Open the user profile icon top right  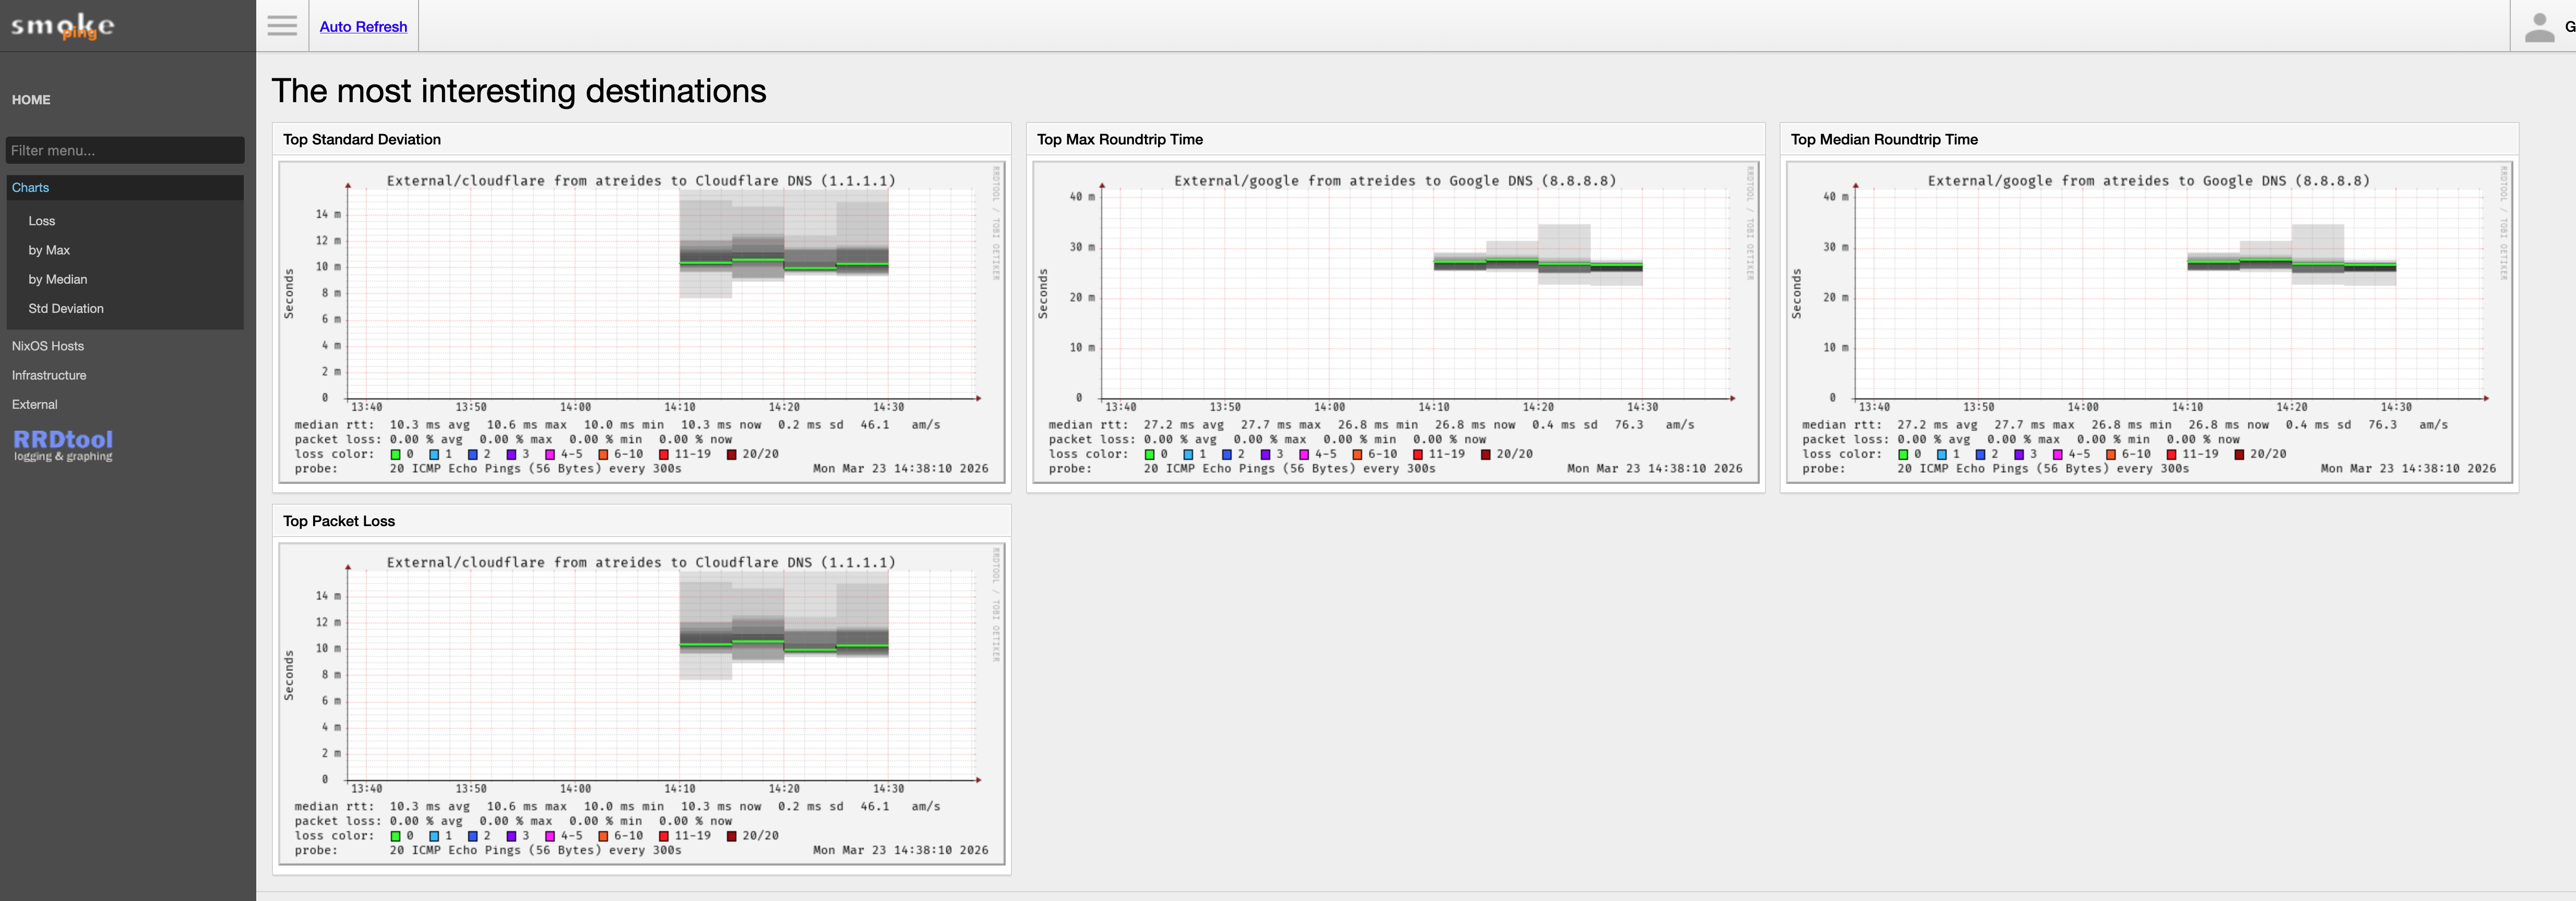[x=2538, y=26]
